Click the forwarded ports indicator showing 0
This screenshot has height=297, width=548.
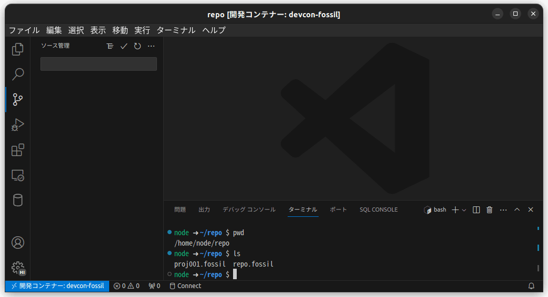click(x=154, y=286)
